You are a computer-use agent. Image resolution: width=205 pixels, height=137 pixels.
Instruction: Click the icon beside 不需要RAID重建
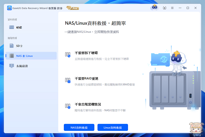click(x=68, y=80)
